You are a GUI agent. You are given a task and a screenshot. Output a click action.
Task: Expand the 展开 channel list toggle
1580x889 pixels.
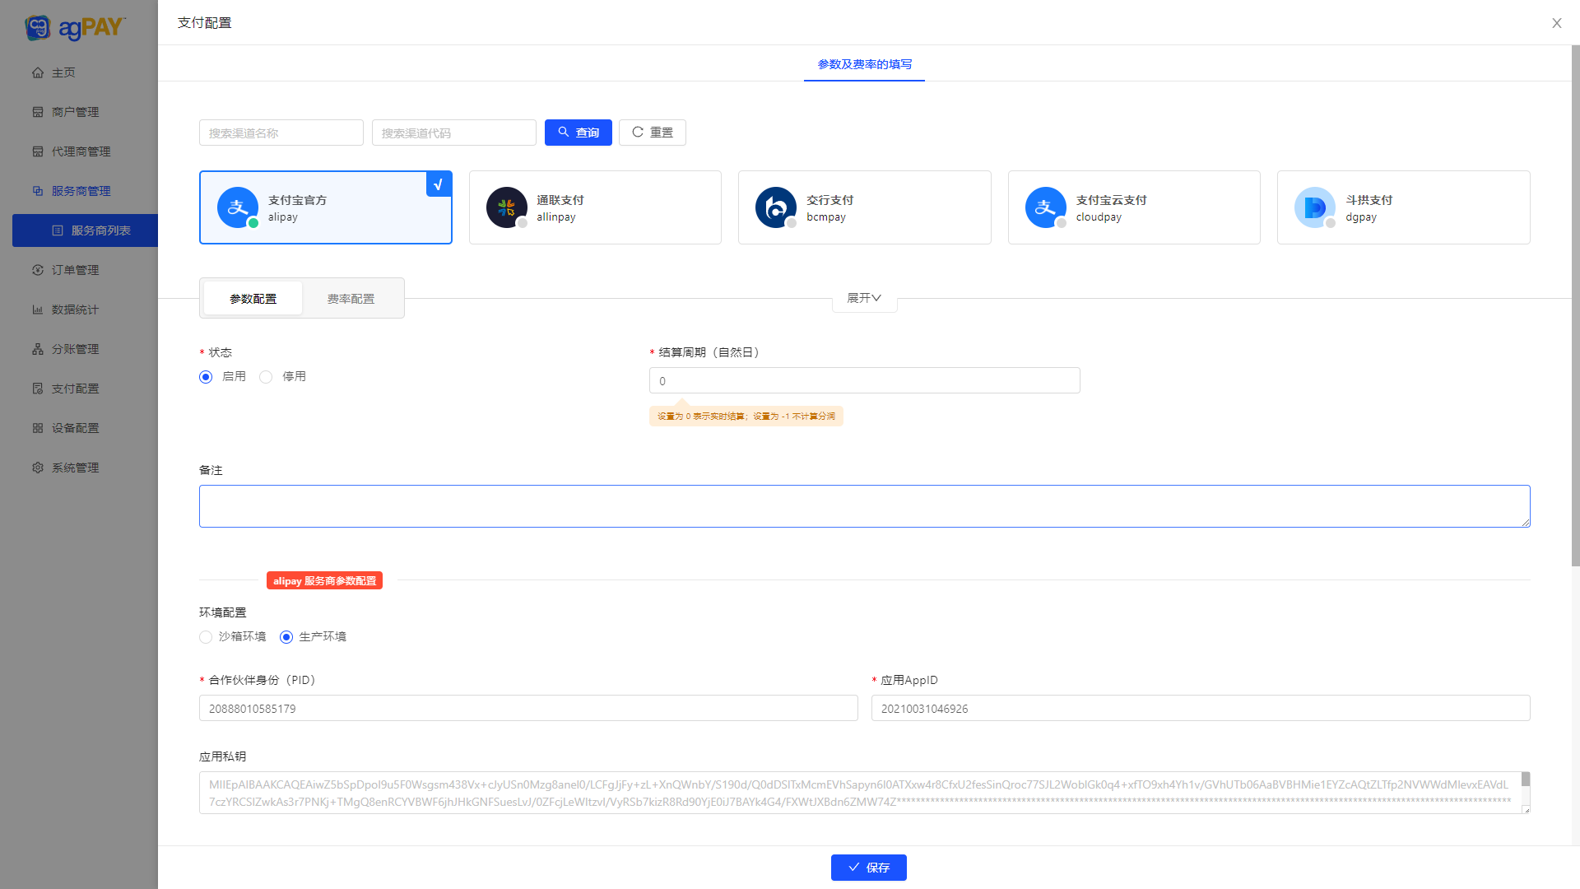[864, 298]
